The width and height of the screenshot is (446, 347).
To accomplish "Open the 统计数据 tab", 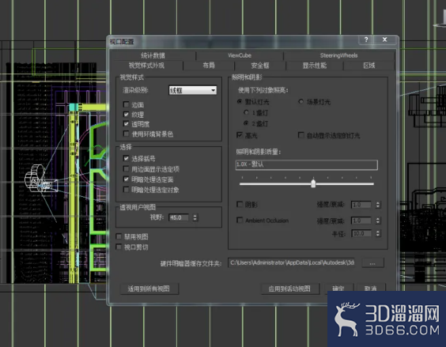I will point(153,55).
